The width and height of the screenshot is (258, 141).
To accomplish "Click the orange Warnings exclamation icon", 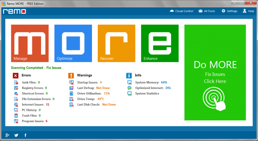I will tap(71, 76).
